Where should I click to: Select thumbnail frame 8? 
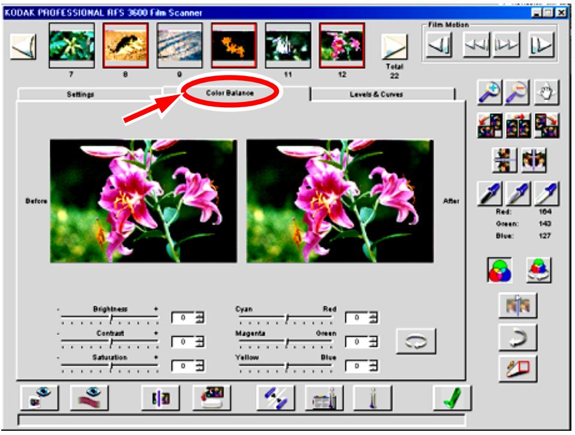click(126, 46)
